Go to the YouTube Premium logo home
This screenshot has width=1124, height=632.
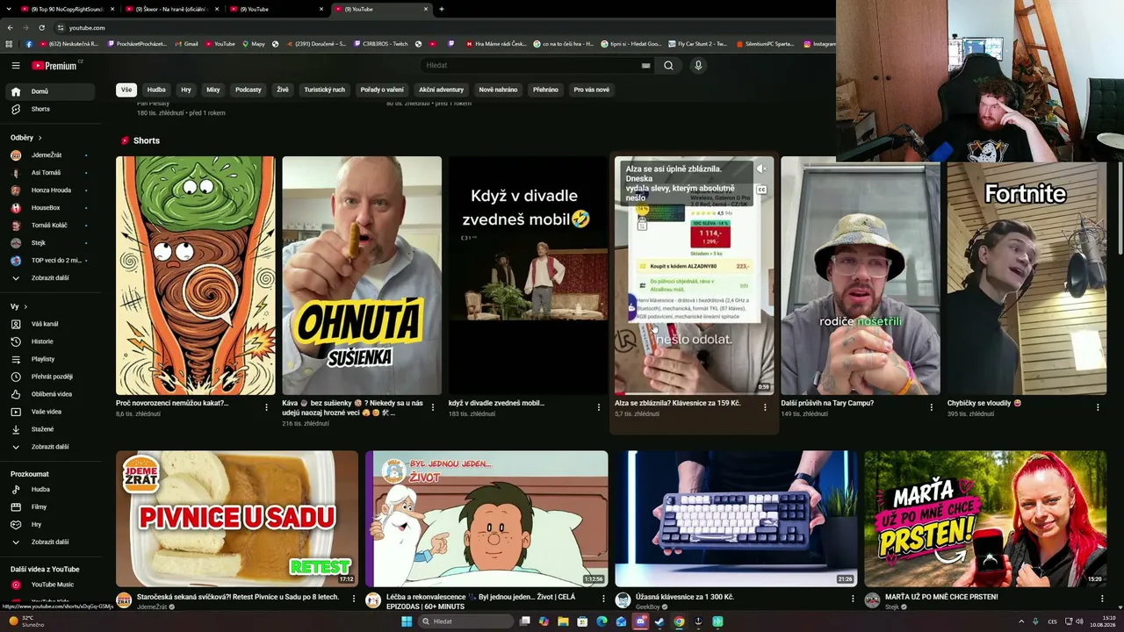[54, 66]
